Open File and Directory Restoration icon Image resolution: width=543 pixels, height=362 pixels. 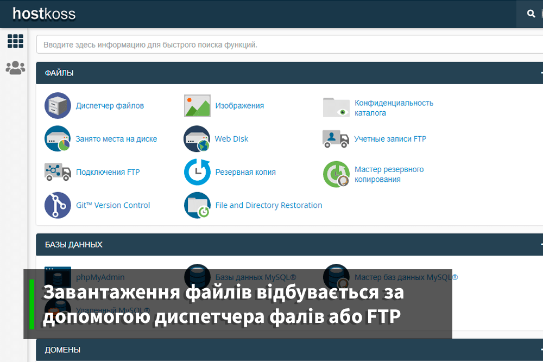[x=197, y=205]
